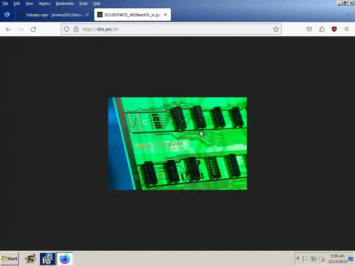Click the forward navigation arrow

pos(21,29)
